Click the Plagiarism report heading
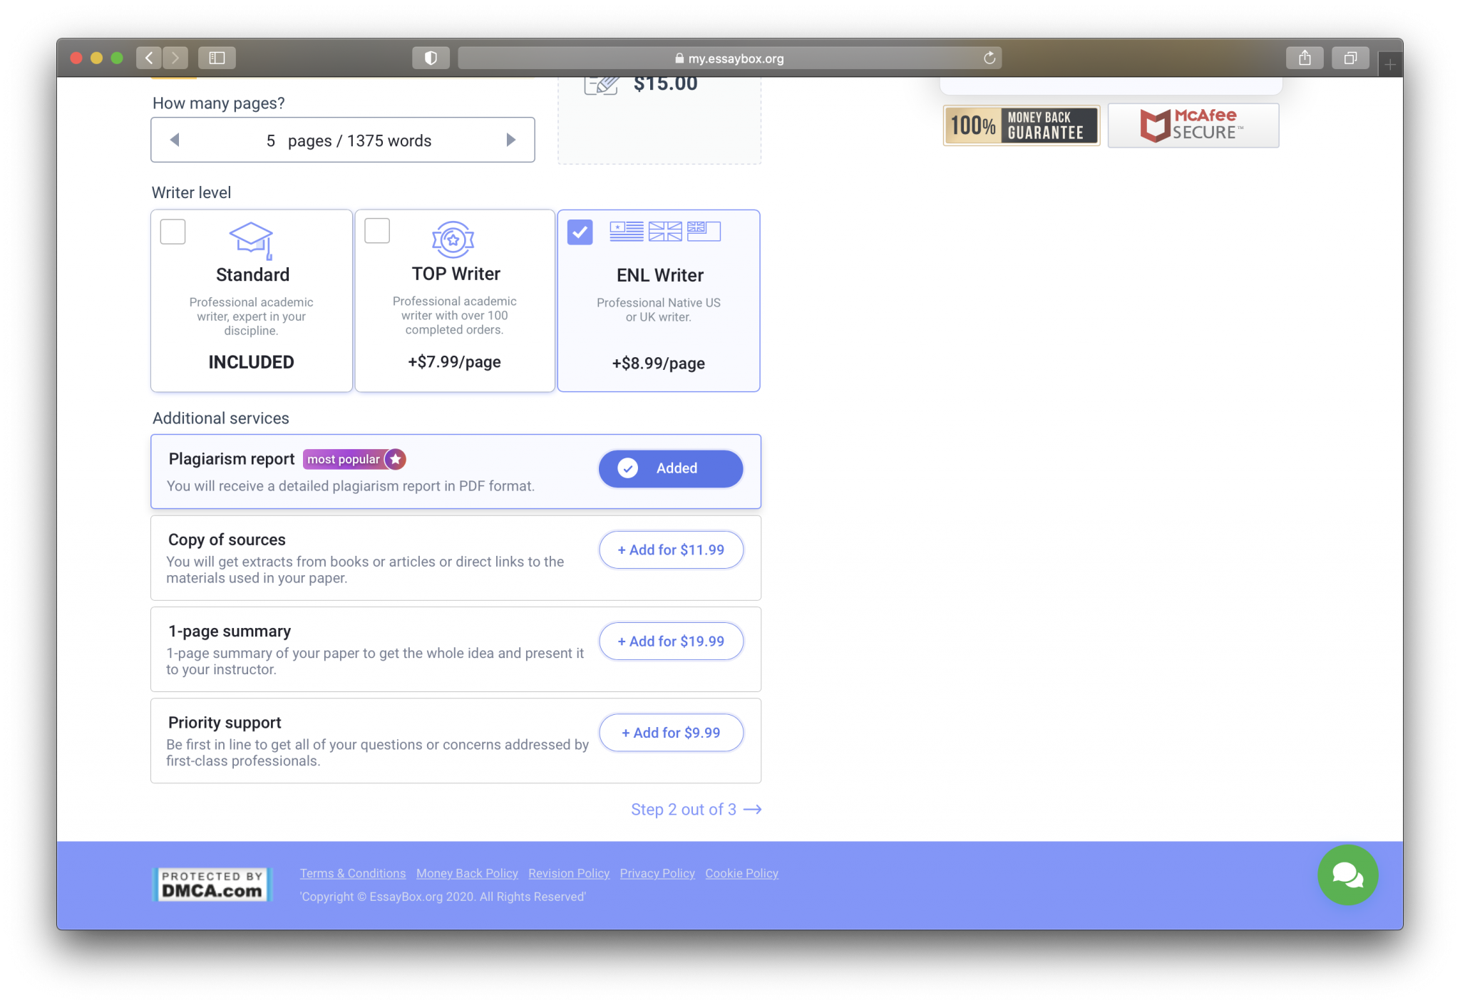The width and height of the screenshot is (1460, 1005). point(232,459)
